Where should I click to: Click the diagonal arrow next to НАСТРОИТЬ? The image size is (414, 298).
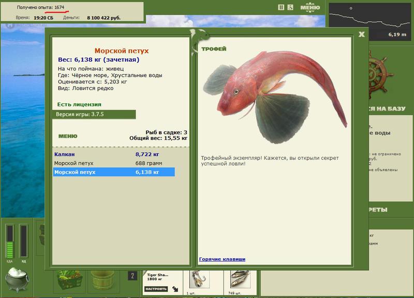(x=175, y=289)
